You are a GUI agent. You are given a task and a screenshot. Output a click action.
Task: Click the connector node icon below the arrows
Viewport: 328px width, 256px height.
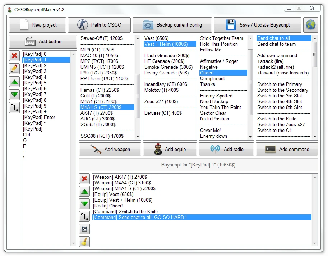point(14,108)
